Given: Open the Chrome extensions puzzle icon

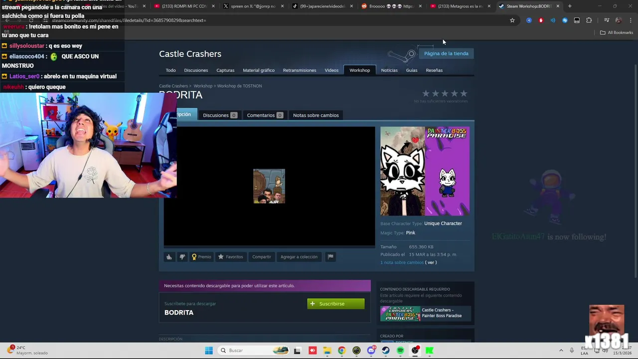Looking at the screenshot, I should pyautogui.click(x=589, y=20).
